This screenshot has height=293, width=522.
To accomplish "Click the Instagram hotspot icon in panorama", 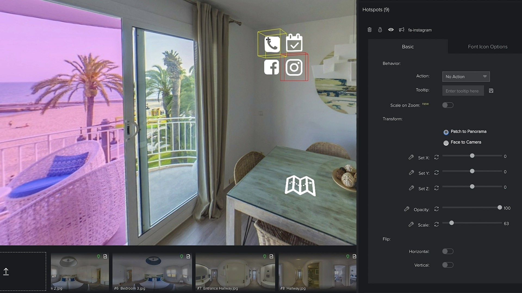I will (x=294, y=67).
